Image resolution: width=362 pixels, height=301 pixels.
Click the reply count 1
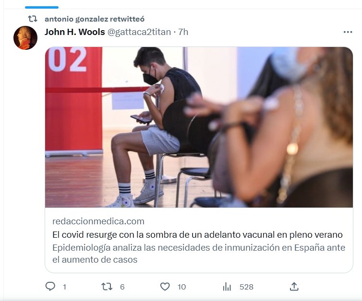pyautogui.click(x=64, y=287)
